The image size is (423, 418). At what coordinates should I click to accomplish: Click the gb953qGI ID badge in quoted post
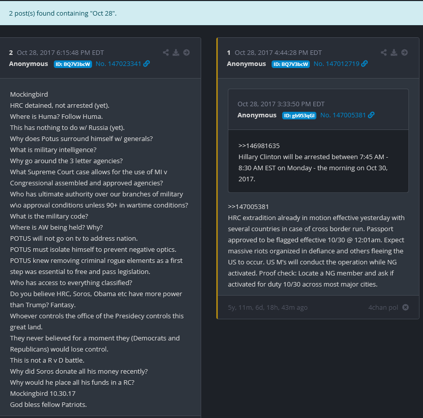(299, 115)
